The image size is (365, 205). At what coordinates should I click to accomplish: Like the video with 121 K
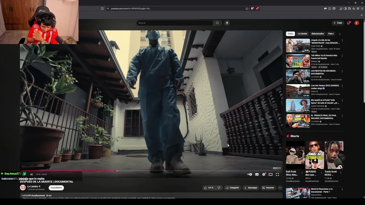(208, 188)
